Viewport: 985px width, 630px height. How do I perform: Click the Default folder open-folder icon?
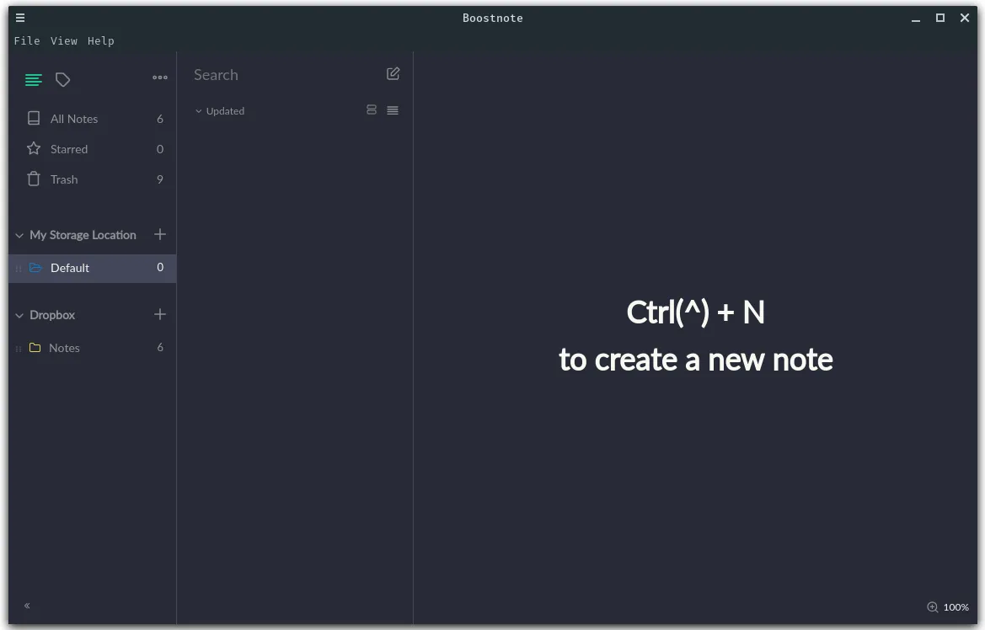[x=35, y=268]
